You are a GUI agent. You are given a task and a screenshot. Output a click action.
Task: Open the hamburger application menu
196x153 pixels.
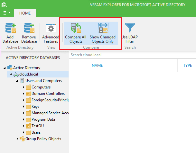pyautogui.click(x=7, y=13)
